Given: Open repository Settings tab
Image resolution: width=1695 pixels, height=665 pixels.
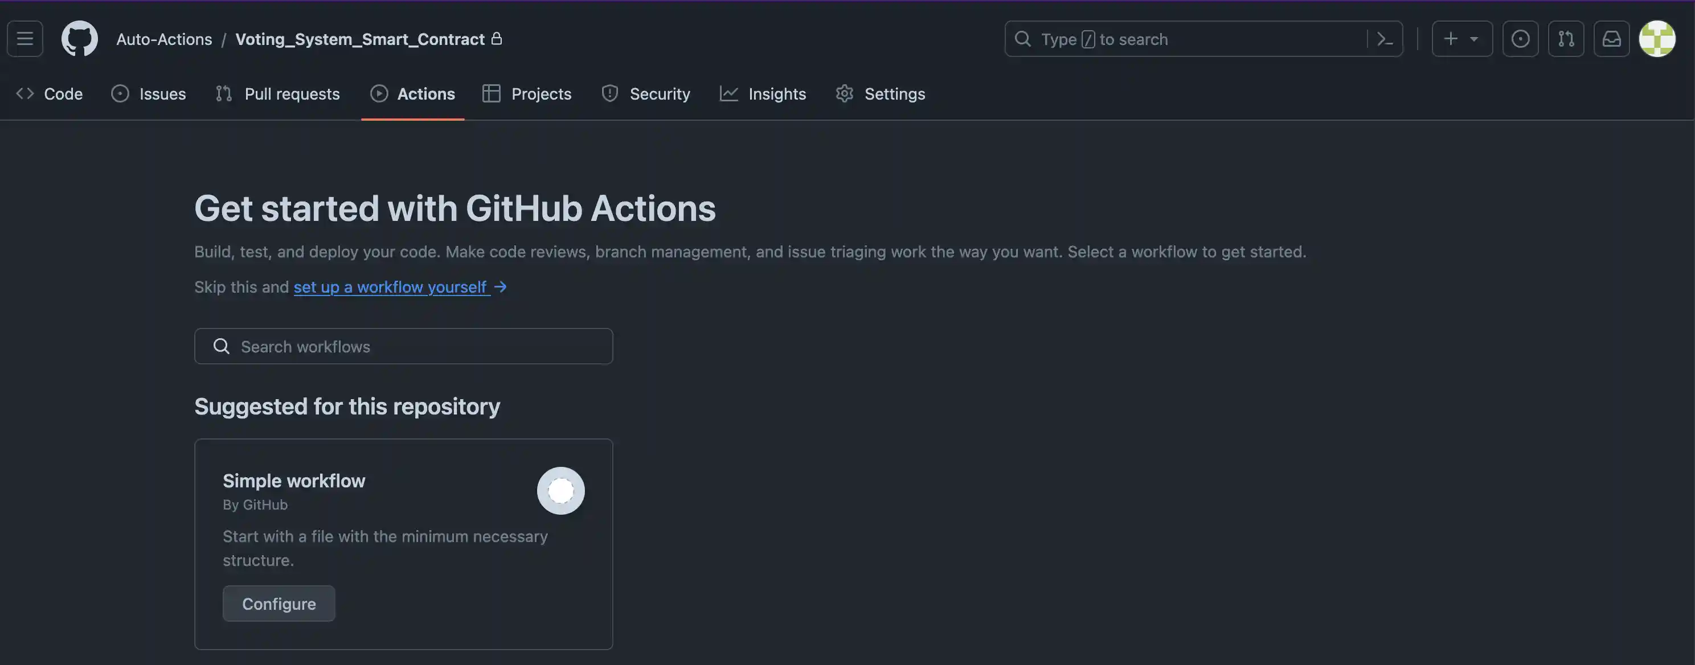Looking at the screenshot, I should [881, 94].
